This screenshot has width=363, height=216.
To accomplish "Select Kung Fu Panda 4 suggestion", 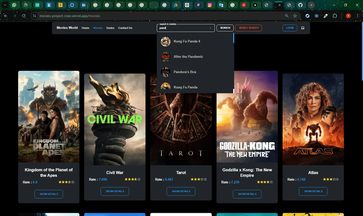I will [x=195, y=41].
